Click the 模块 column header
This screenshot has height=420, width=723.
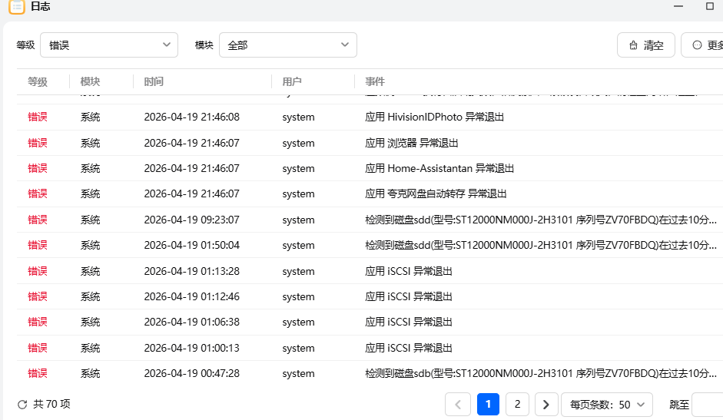click(x=90, y=82)
